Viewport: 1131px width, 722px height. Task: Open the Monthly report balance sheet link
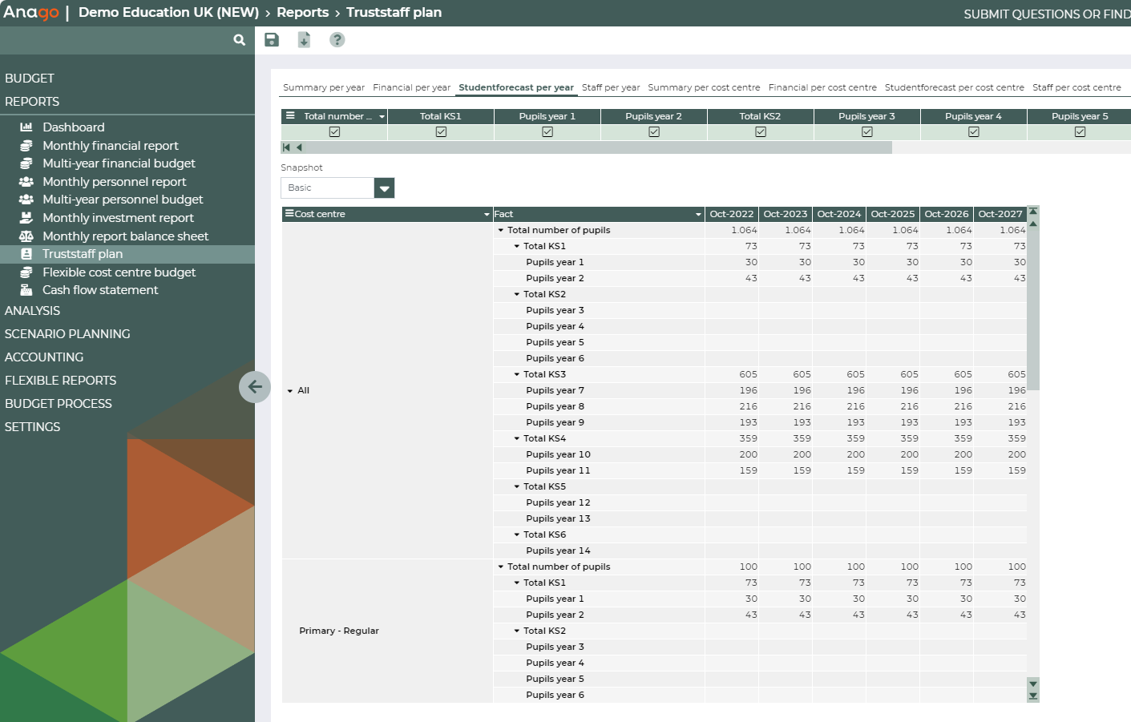point(125,236)
